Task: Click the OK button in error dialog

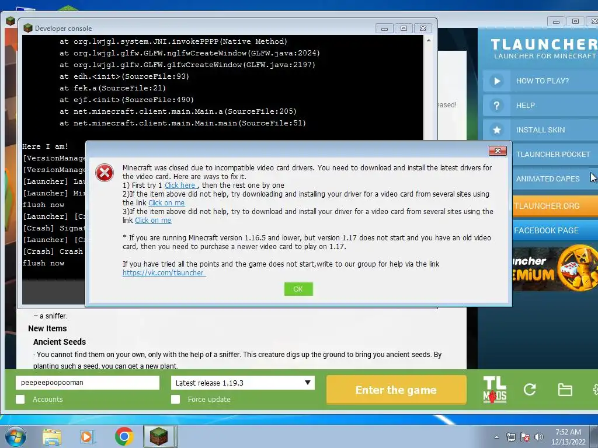Action: tap(298, 289)
